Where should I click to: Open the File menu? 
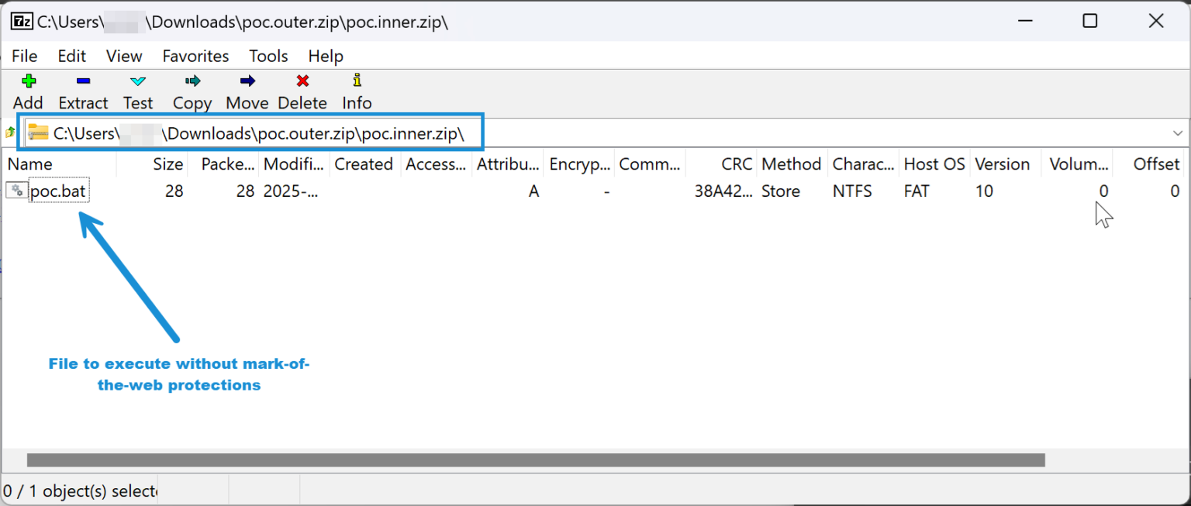(x=24, y=56)
